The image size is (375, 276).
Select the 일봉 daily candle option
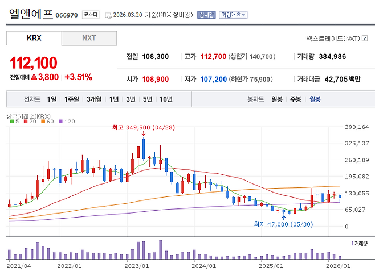tap(277, 99)
